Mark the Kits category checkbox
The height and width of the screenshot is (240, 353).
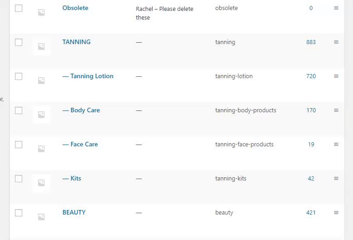[19, 179]
